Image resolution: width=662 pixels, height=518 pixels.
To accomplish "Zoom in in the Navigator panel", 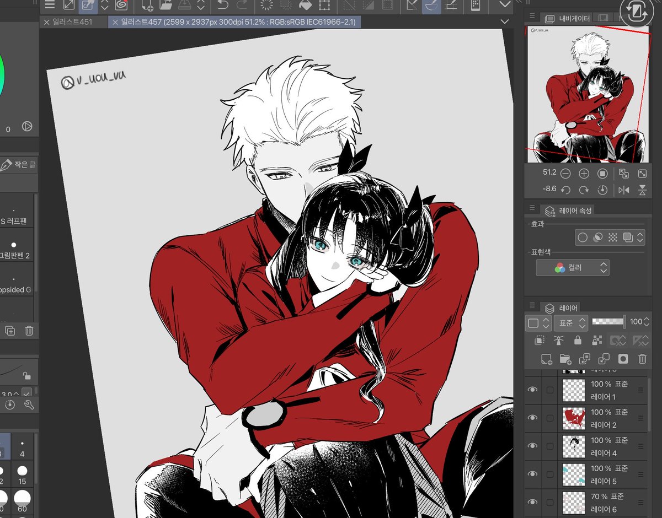I will coord(584,174).
